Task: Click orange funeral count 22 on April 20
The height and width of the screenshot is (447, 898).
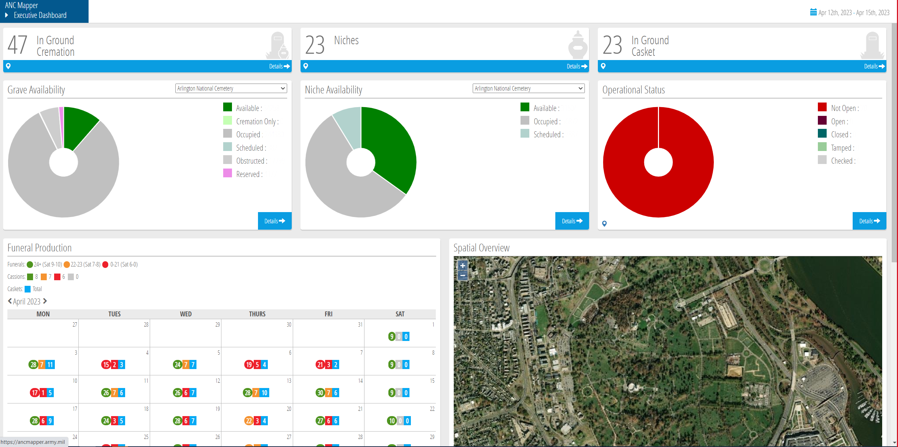Action: pyautogui.click(x=249, y=421)
